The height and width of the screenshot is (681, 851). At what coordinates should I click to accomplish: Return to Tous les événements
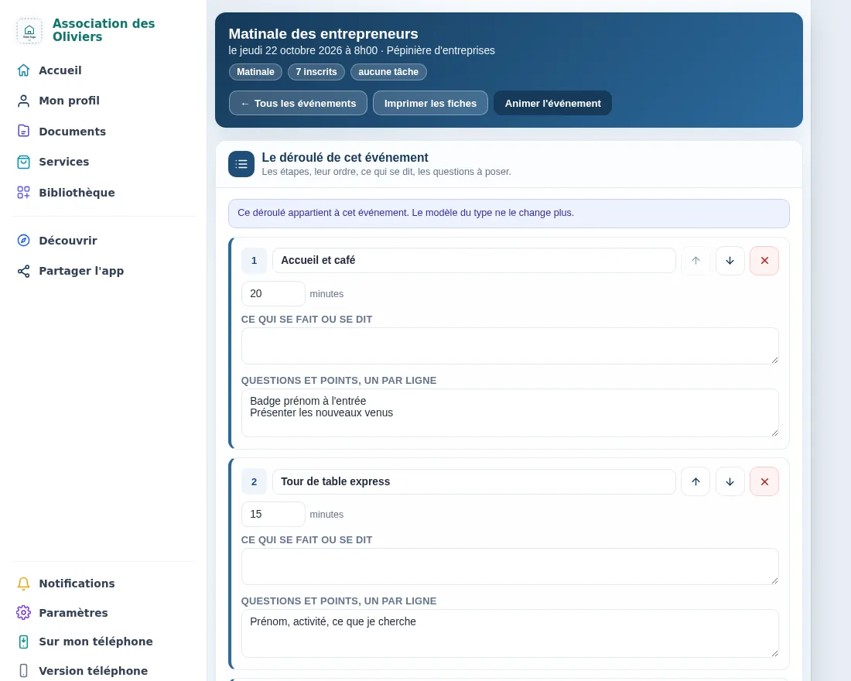298,103
